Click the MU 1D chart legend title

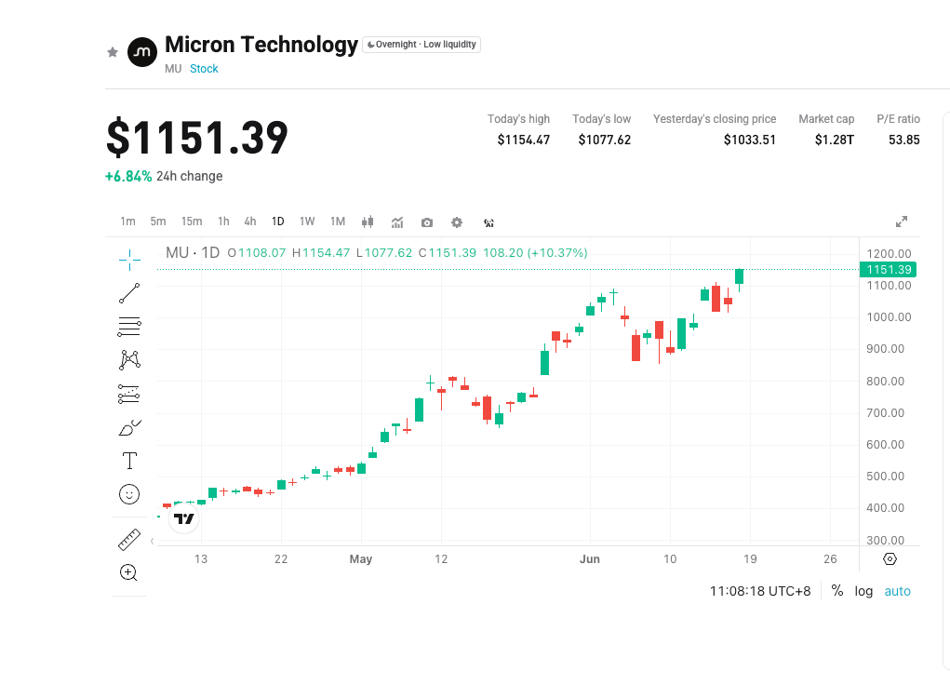tap(193, 253)
